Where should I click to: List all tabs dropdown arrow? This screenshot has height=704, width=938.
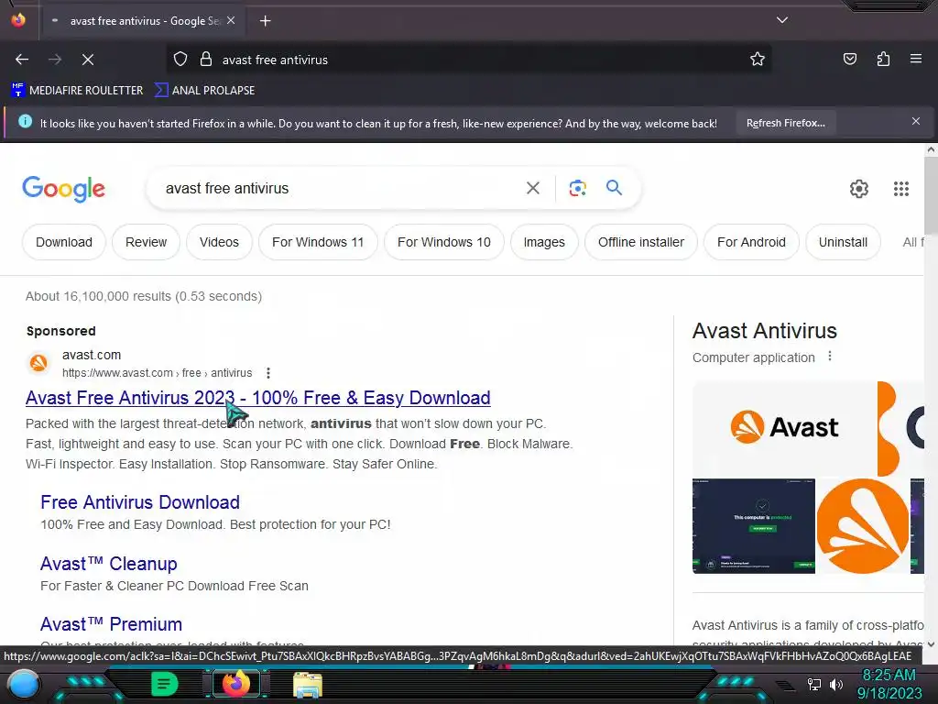pos(782,20)
